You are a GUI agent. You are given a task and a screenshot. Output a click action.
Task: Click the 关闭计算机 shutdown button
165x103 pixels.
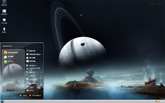[x=35, y=96]
